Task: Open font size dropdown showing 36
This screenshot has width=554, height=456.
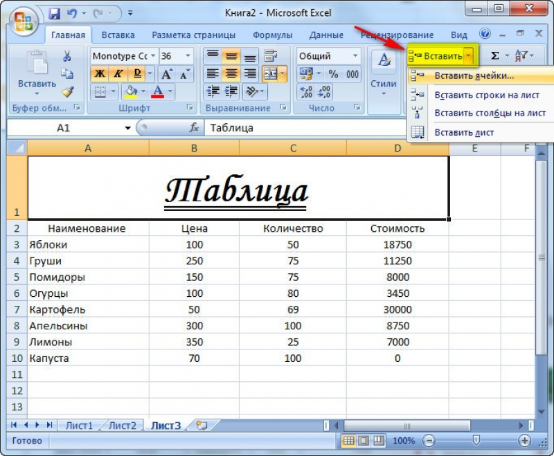Action: 188,56
